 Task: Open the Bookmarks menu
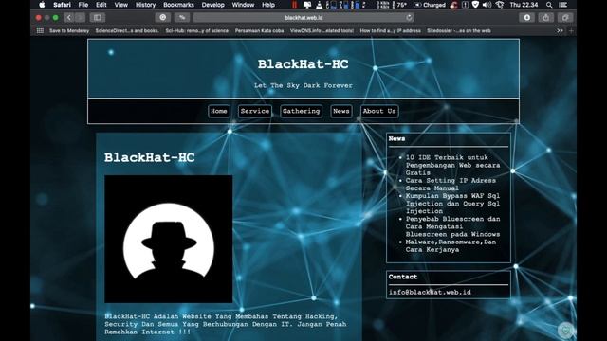(178, 5)
